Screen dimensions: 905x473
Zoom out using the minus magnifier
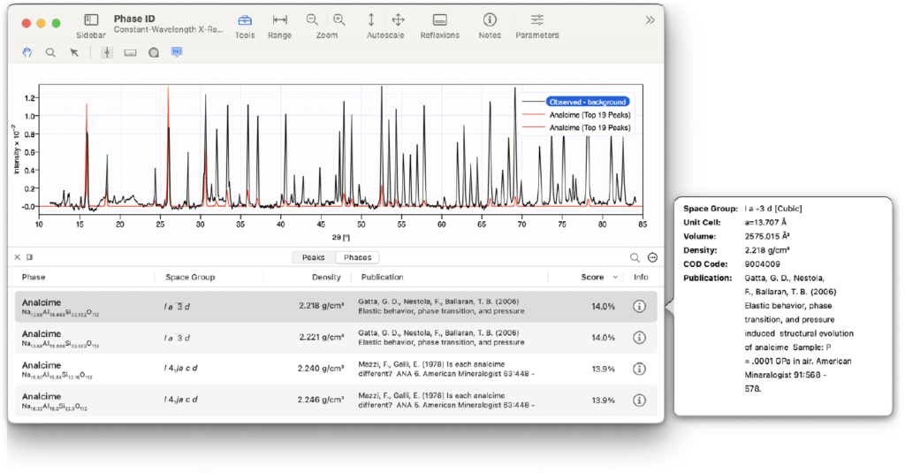click(x=312, y=19)
